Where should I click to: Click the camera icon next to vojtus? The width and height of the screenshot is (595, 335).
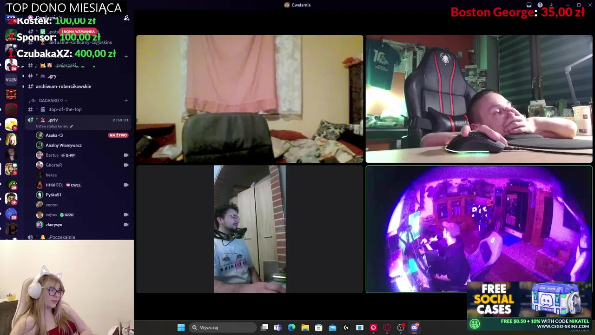pyautogui.click(x=126, y=215)
